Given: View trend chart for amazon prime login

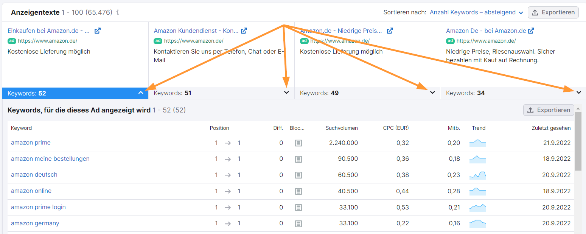Looking at the screenshot, I should point(477,208).
